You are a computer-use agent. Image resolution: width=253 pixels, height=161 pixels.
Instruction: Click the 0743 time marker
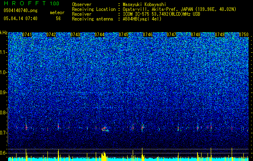[x=75, y=35]
